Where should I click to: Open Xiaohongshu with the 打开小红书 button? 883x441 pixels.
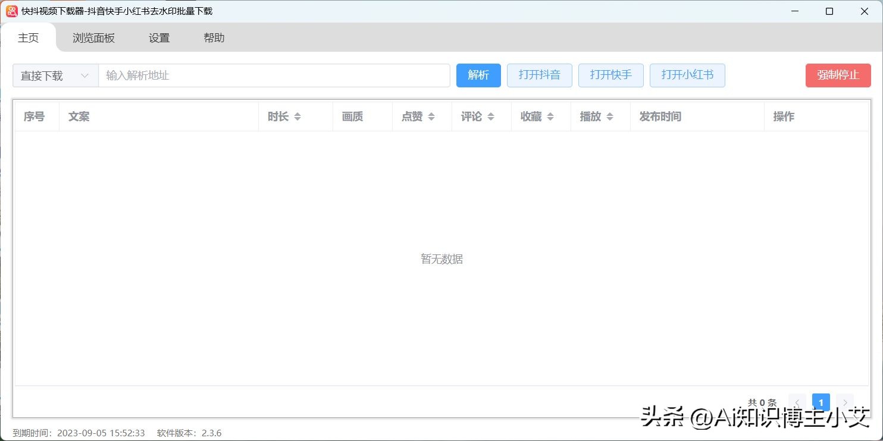[687, 75]
